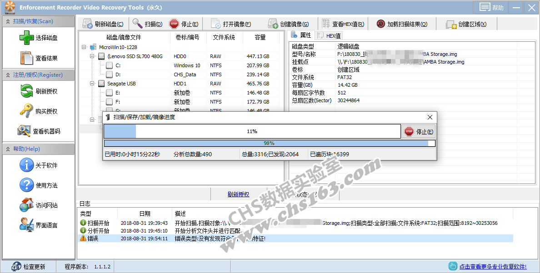
Task: Check the D: partition checkbox
Action: tap(109, 74)
